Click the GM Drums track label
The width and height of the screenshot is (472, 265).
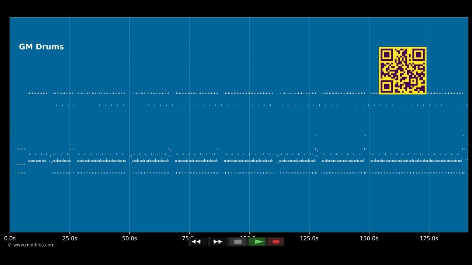(x=41, y=47)
